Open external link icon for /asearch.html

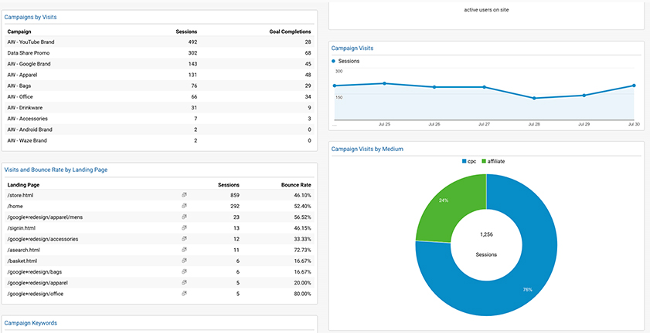(x=185, y=250)
